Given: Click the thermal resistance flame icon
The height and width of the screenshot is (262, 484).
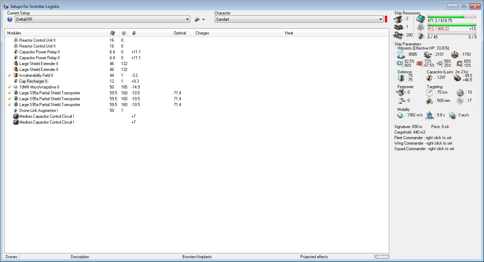Looking at the screenshot, I should (420, 63).
